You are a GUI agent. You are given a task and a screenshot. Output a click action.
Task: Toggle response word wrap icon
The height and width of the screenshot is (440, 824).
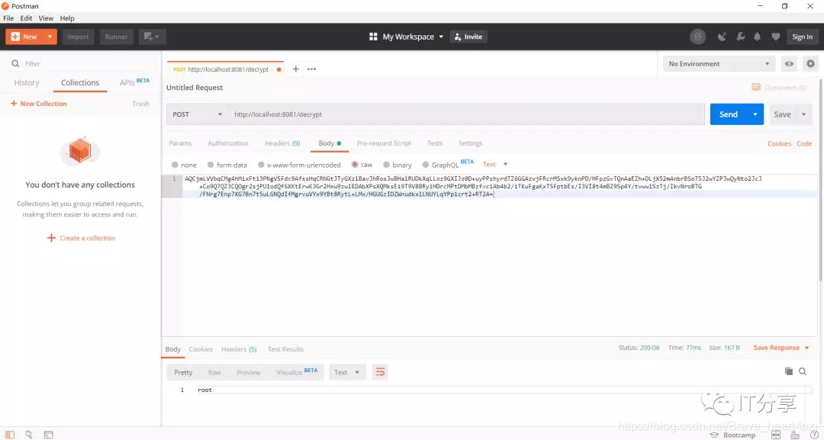click(380, 372)
